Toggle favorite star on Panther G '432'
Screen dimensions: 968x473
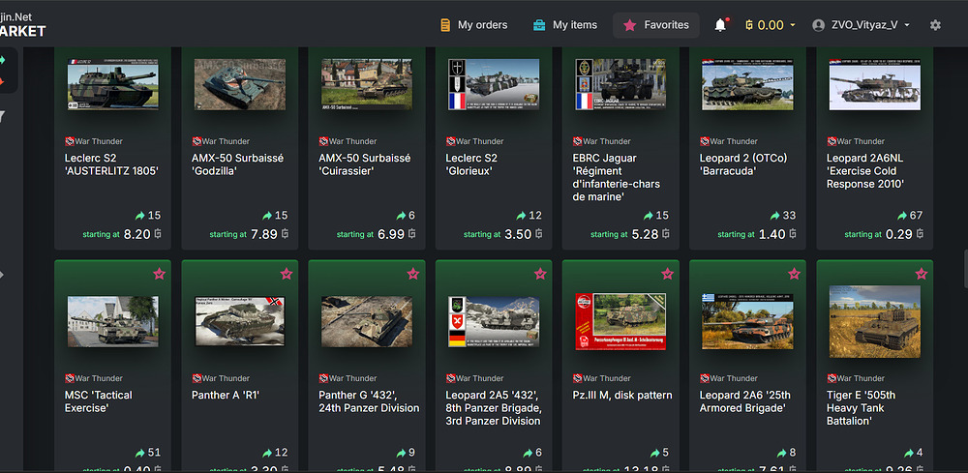pyautogui.click(x=413, y=274)
